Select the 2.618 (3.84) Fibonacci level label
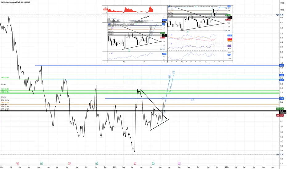 click(5, 77)
